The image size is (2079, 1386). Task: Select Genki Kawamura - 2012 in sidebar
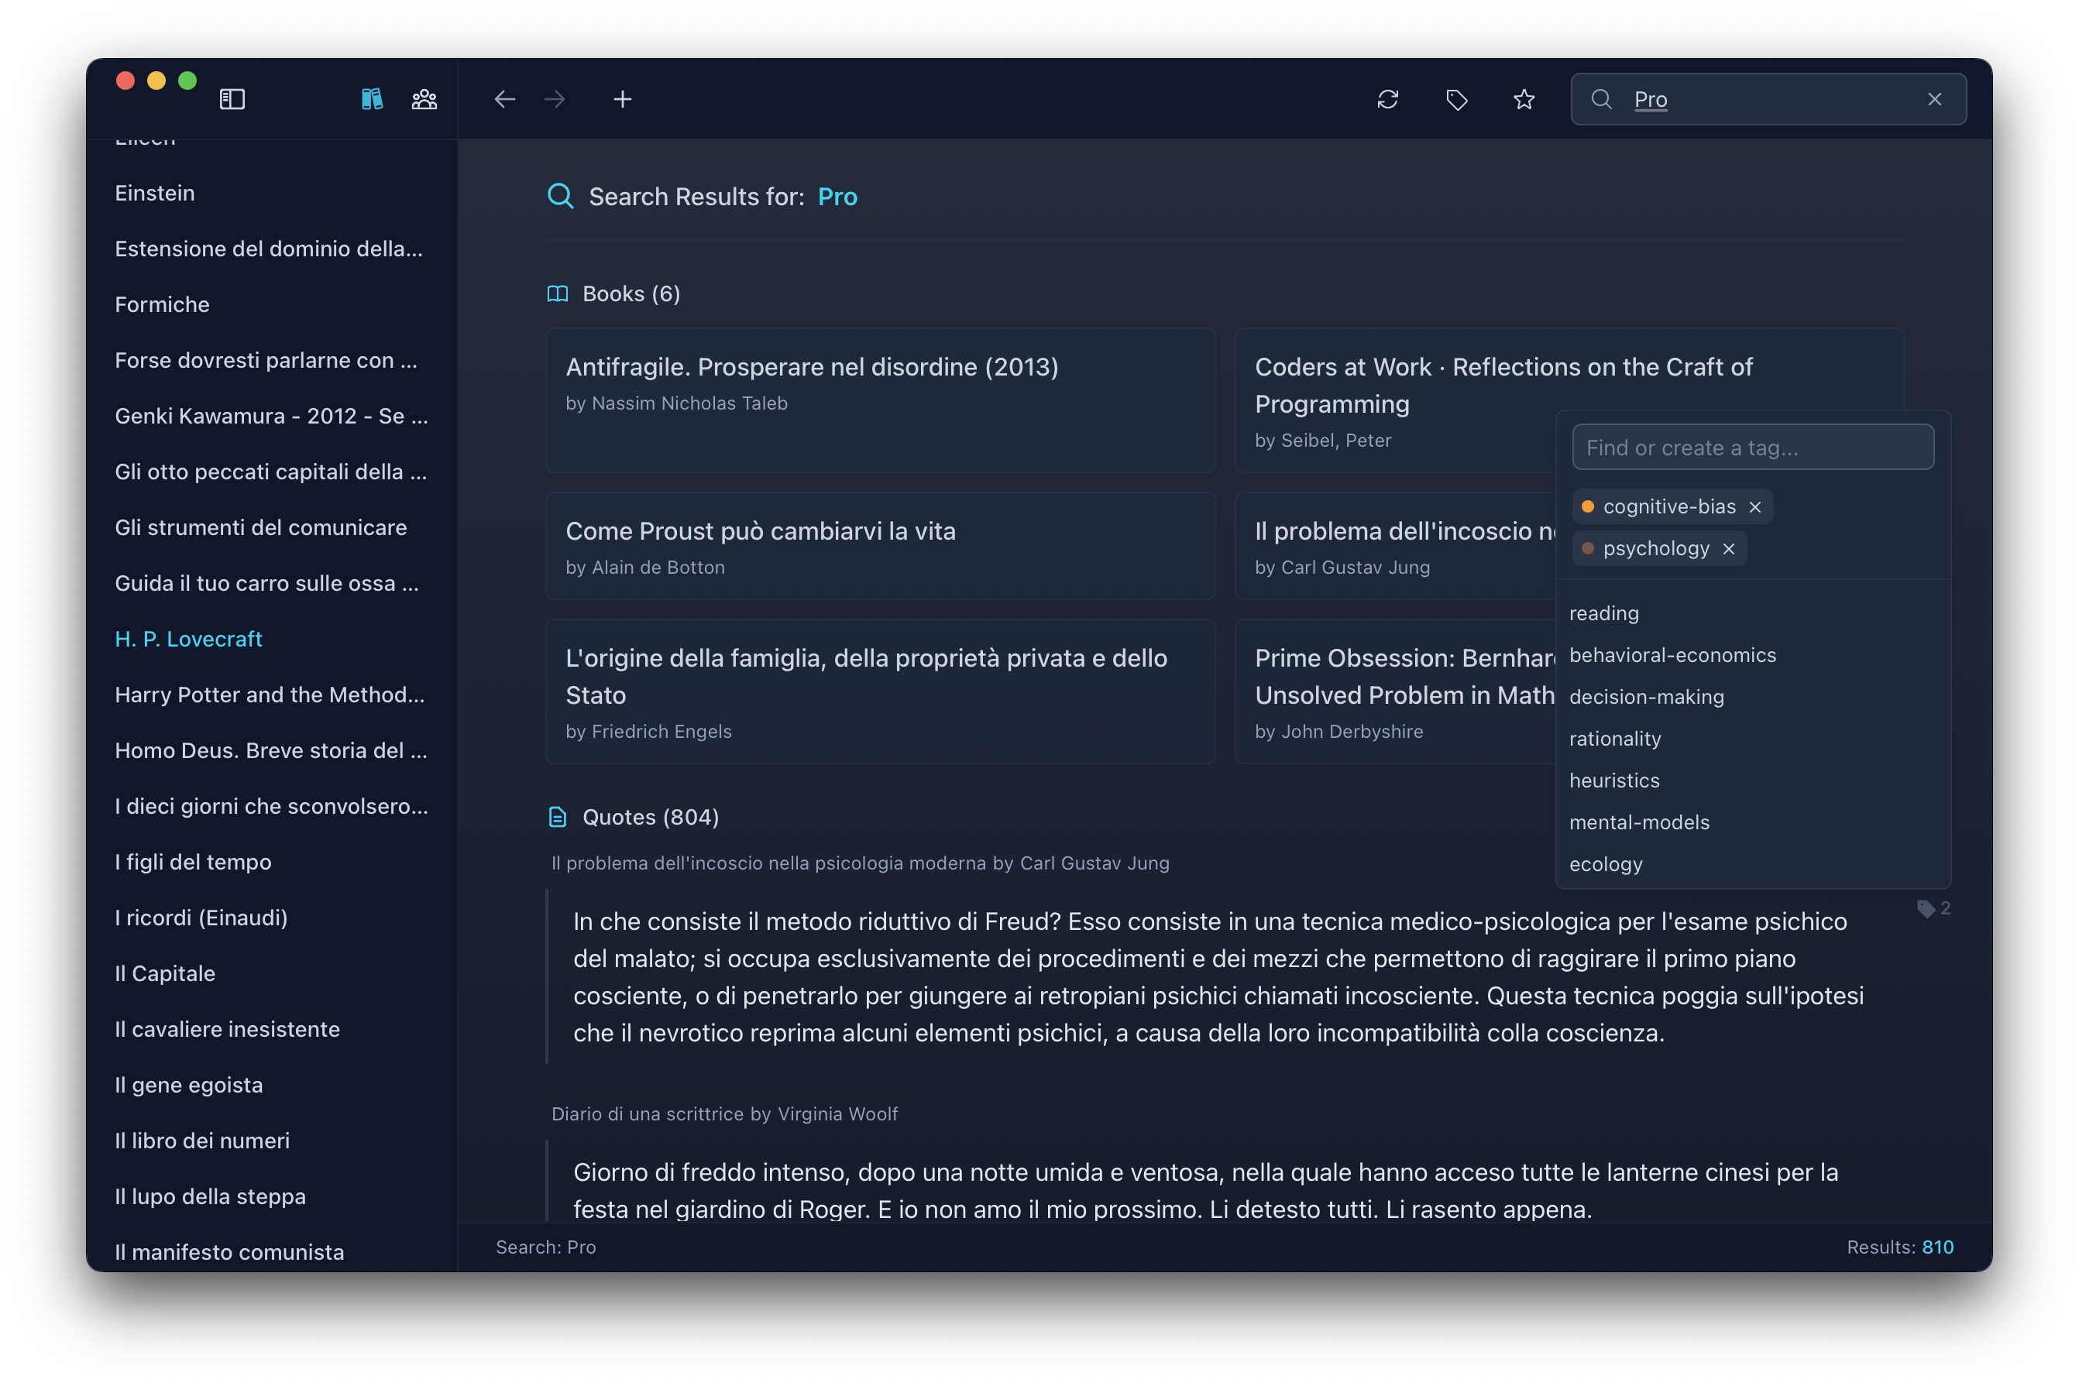(x=271, y=416)
